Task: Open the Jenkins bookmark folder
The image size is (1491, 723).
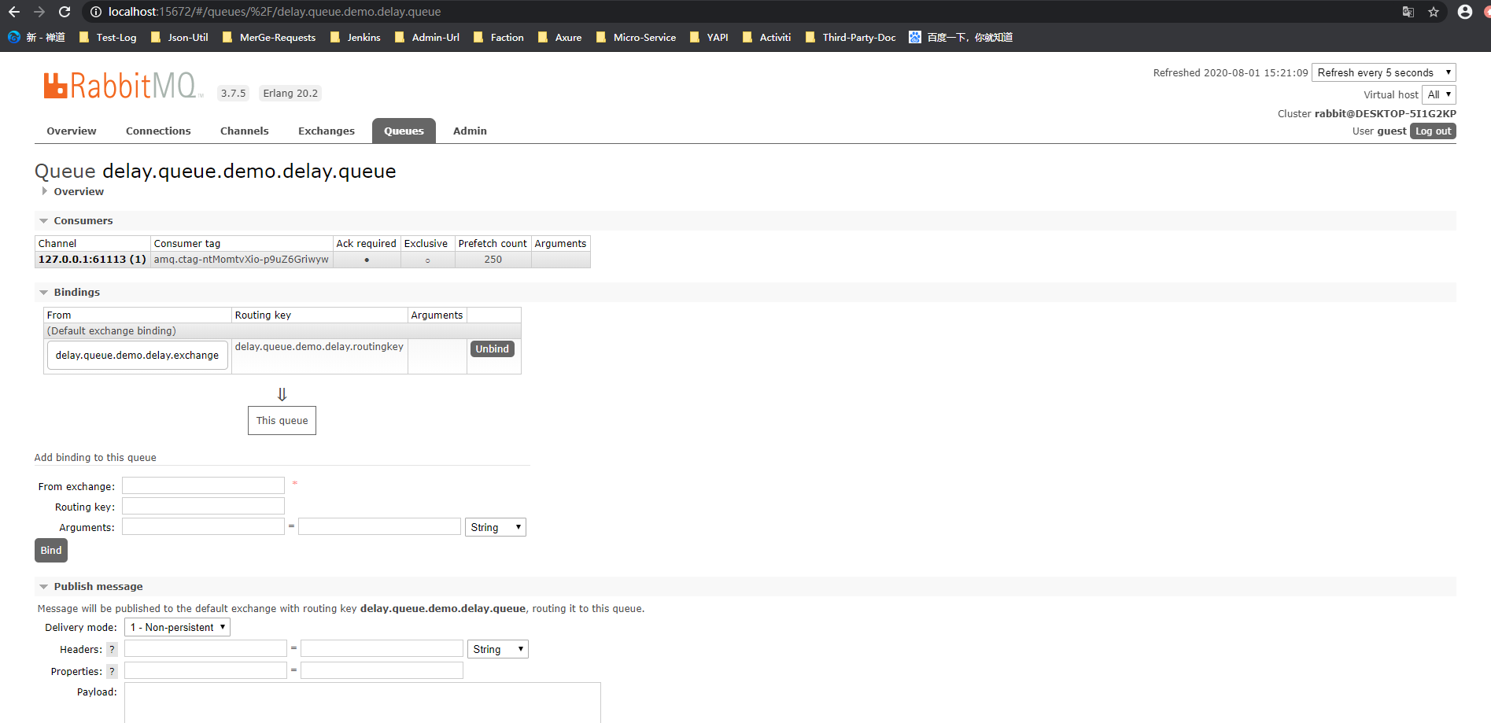Action: (x=356, y=37)
